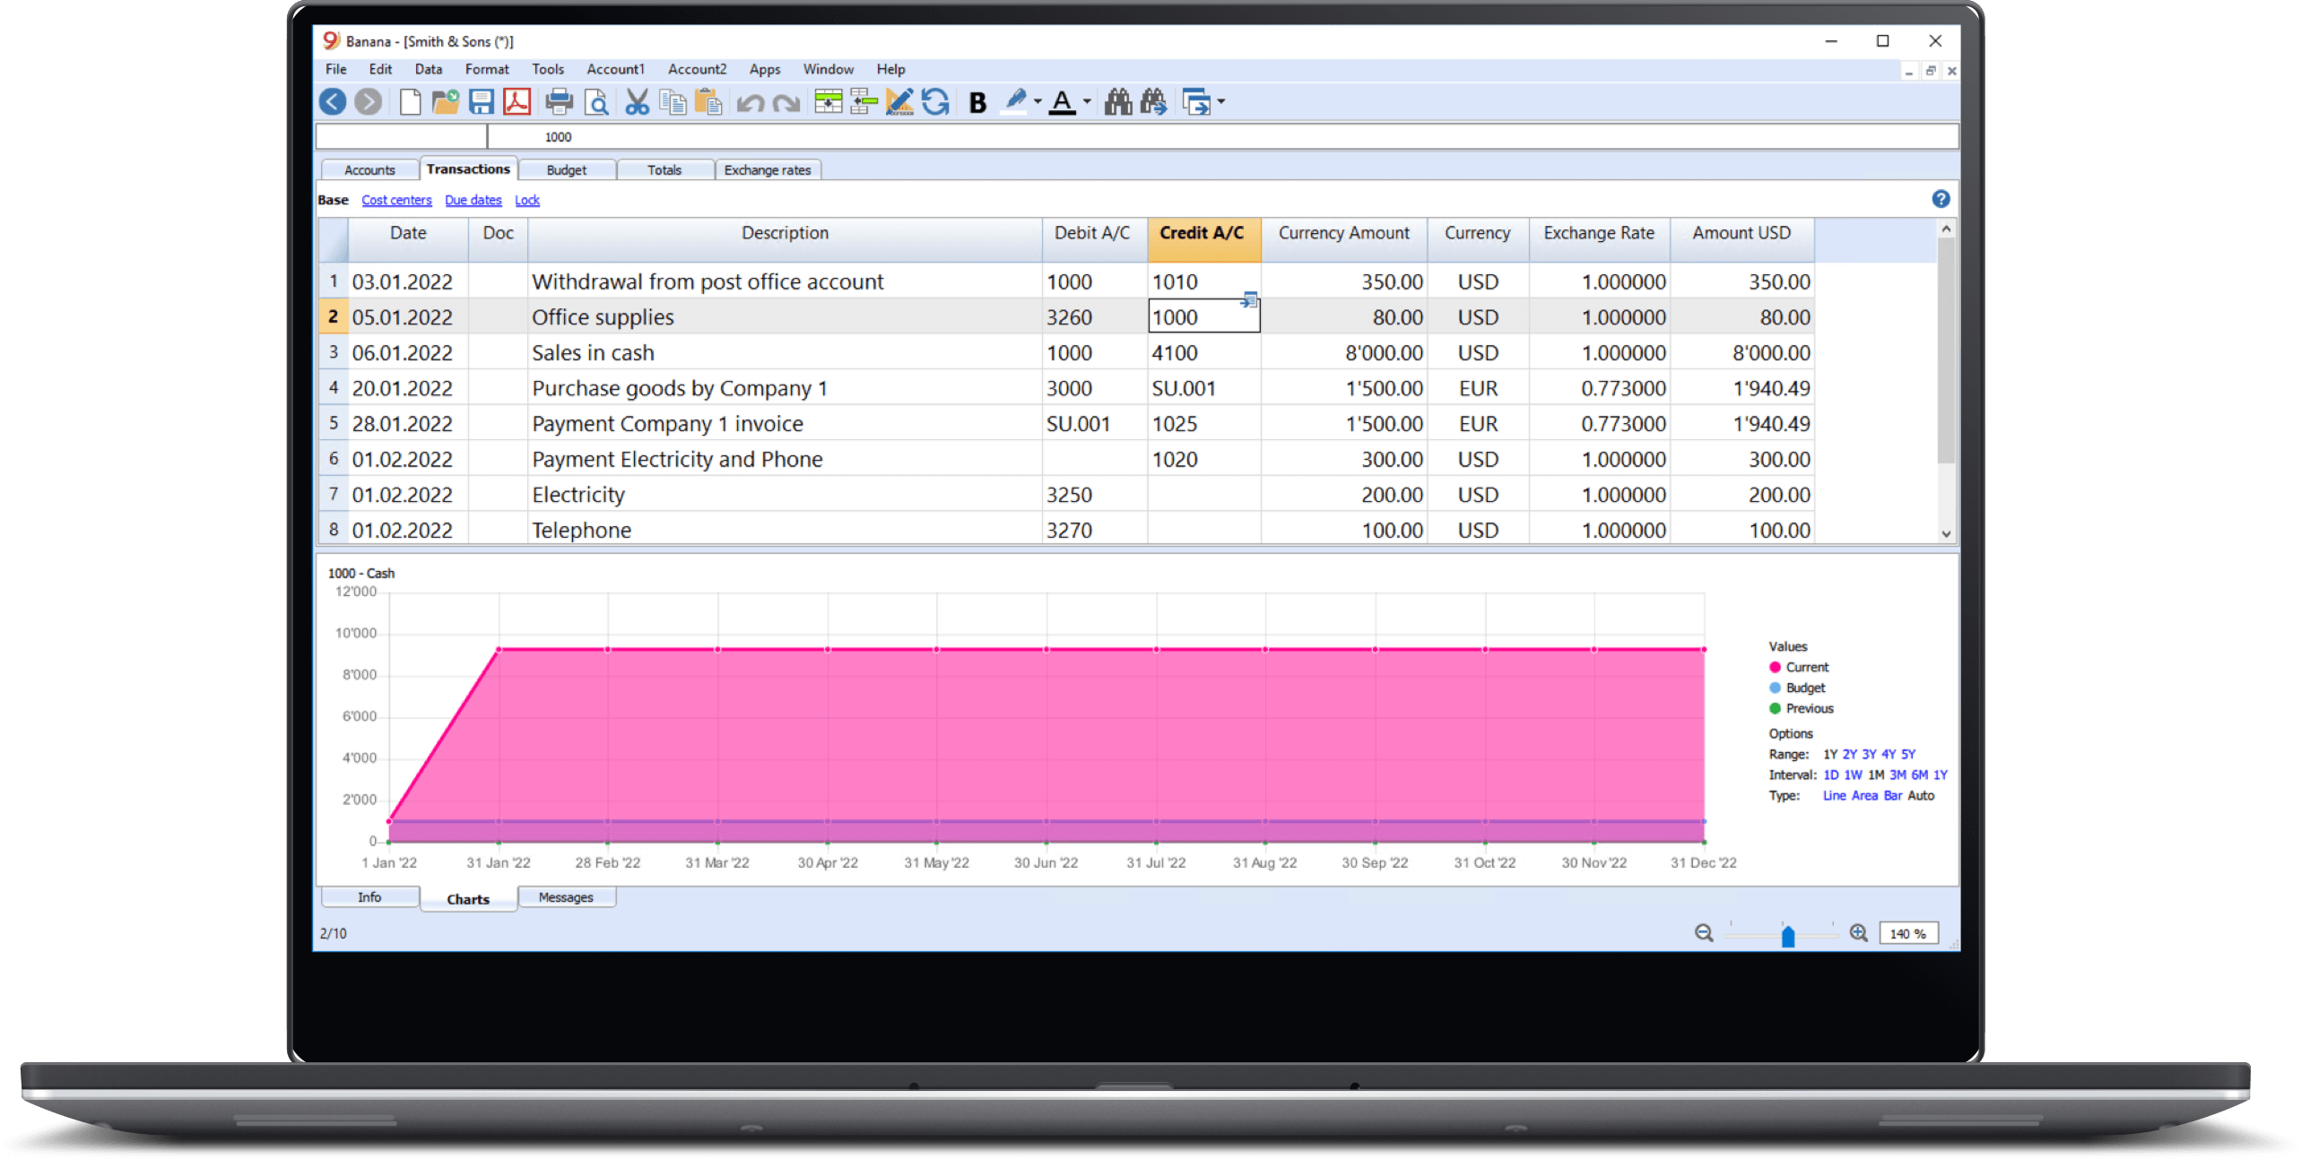Set chart interval to 3M
The image size is (2301, 1159).
point(1897,774)
